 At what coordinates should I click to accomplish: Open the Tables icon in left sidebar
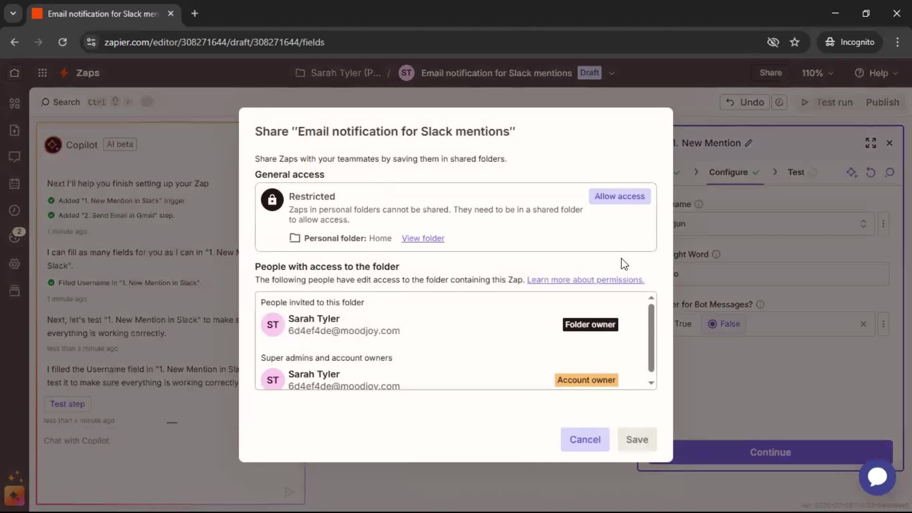[x=14, y=183]
